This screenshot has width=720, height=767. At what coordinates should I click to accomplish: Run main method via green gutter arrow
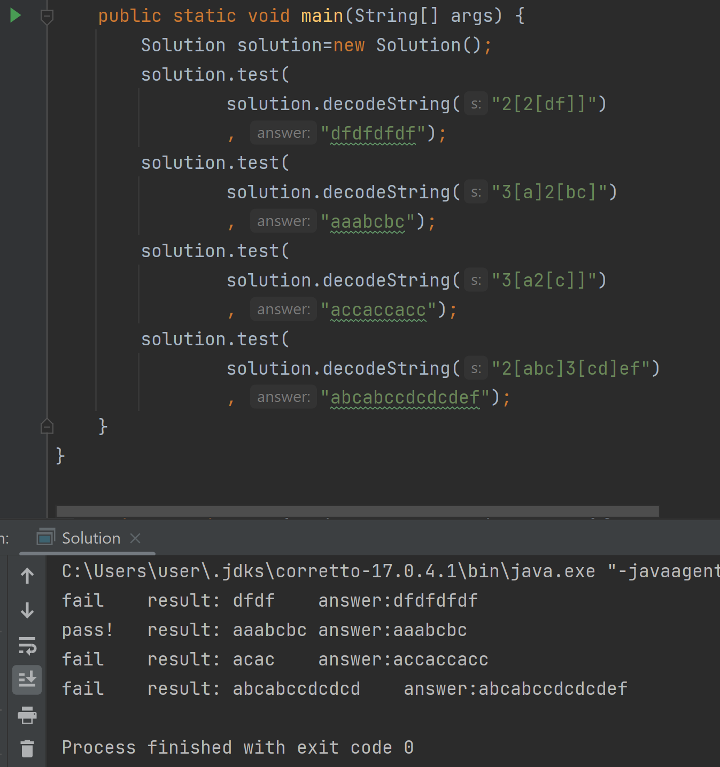[x=16, y=16]
